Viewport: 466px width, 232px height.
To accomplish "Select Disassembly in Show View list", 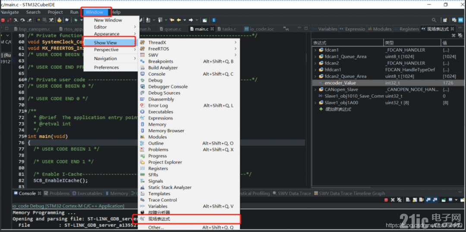I will pos(189,99).
